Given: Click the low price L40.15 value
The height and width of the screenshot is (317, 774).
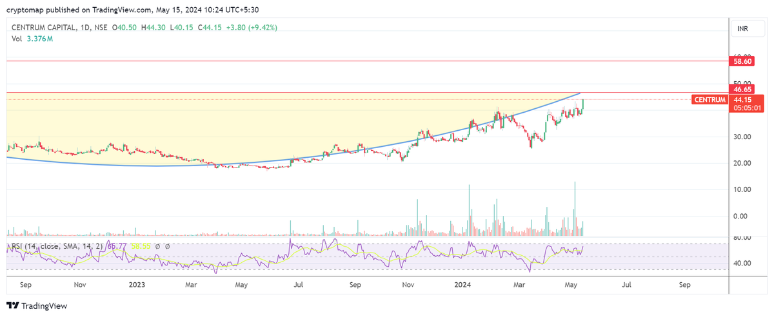Looking at the screenshot, I should coord(181,28).
